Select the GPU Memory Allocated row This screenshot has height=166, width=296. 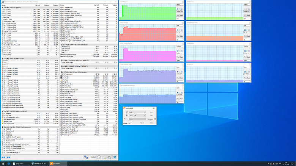coord(89,129)
